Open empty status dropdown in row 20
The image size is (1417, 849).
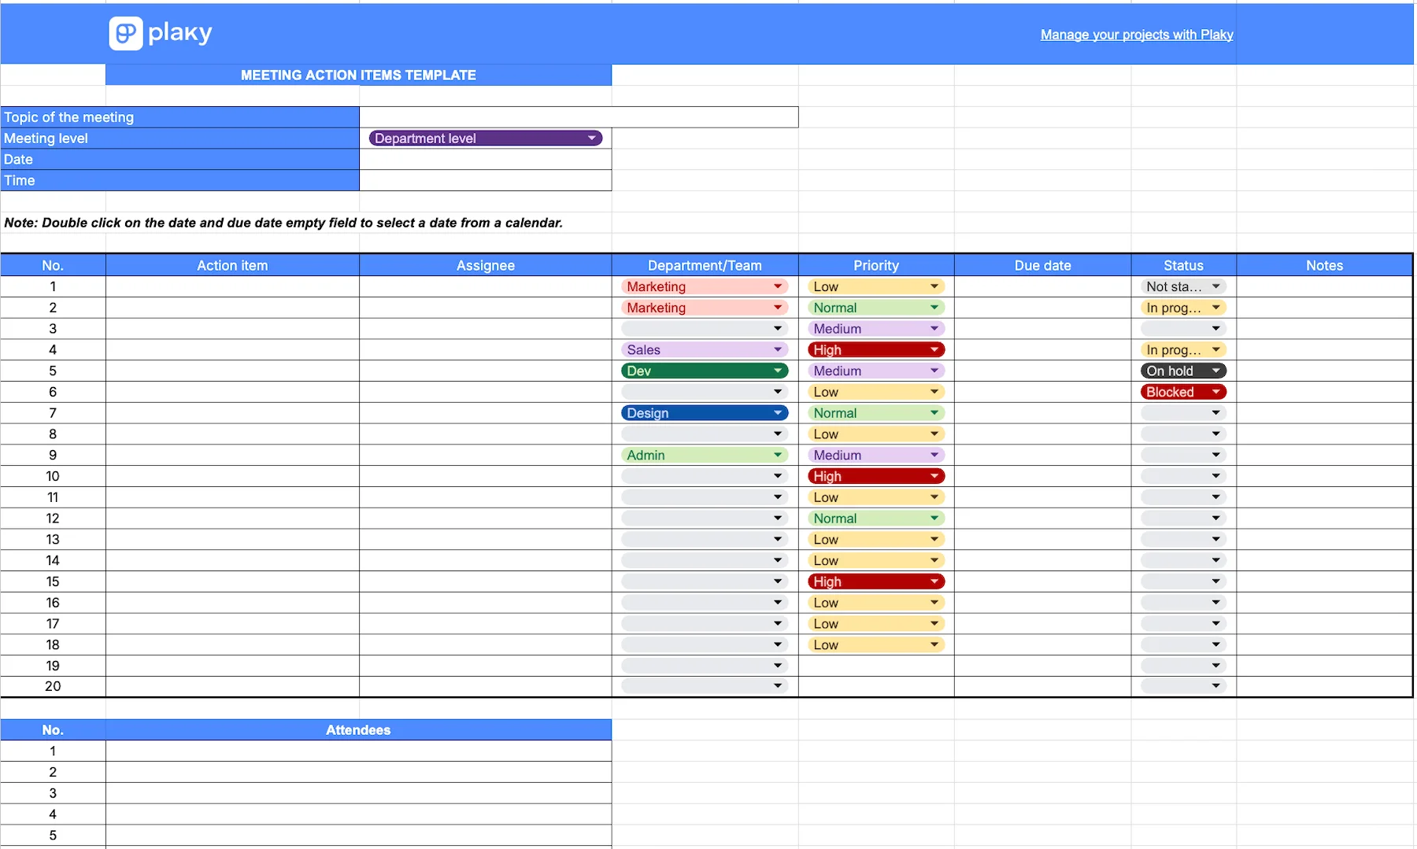[1183, 686]
